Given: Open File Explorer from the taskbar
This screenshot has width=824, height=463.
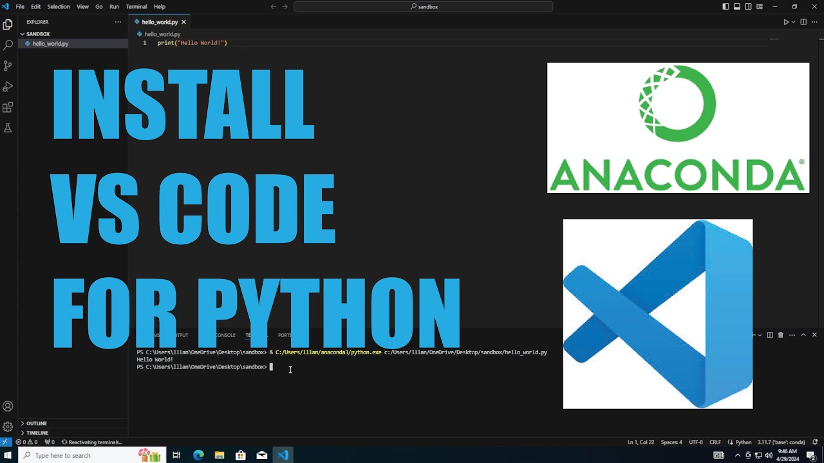Looking at the screenshot, I should coord(219,455).
